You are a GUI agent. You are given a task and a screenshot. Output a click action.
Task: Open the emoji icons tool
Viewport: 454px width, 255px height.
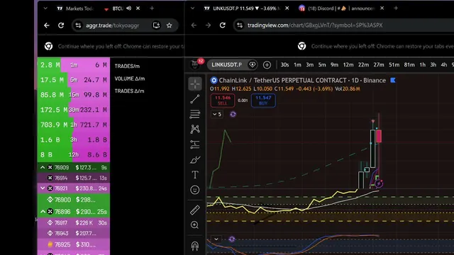tap(195, 190)
